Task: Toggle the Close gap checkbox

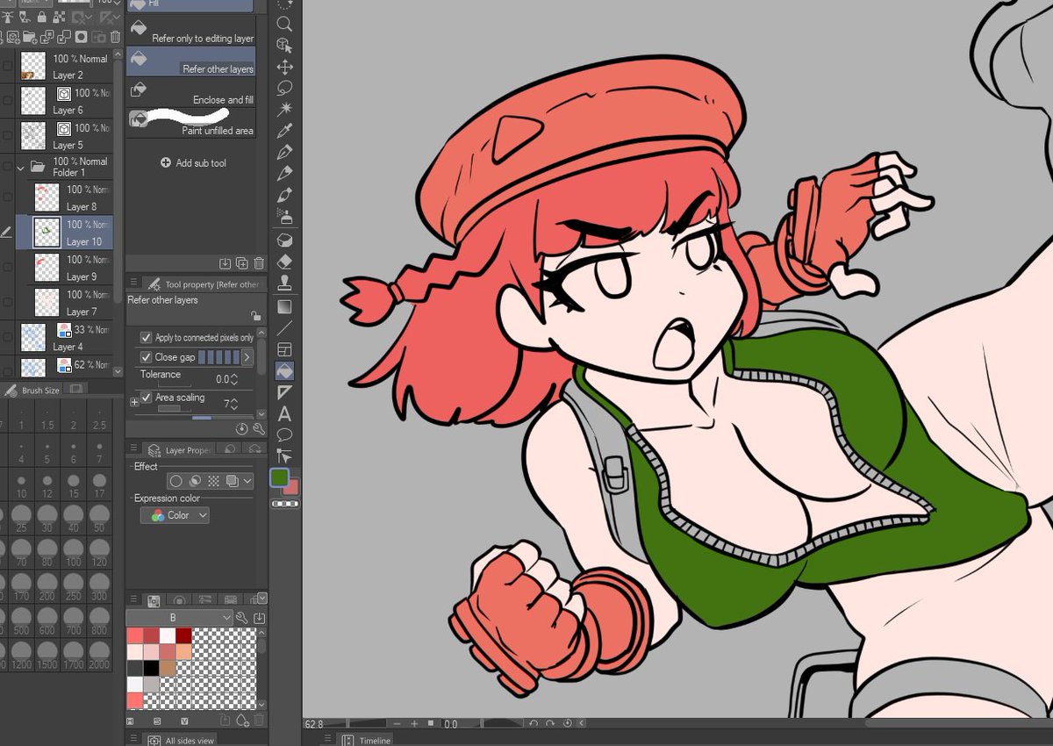Action: click(x=146, y=357)
